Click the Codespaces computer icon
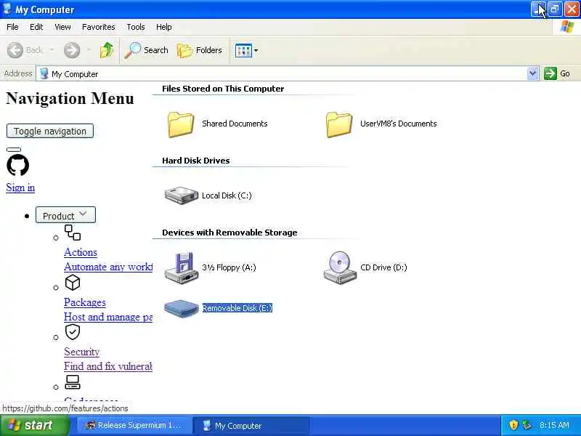 [x=73, y=382]
